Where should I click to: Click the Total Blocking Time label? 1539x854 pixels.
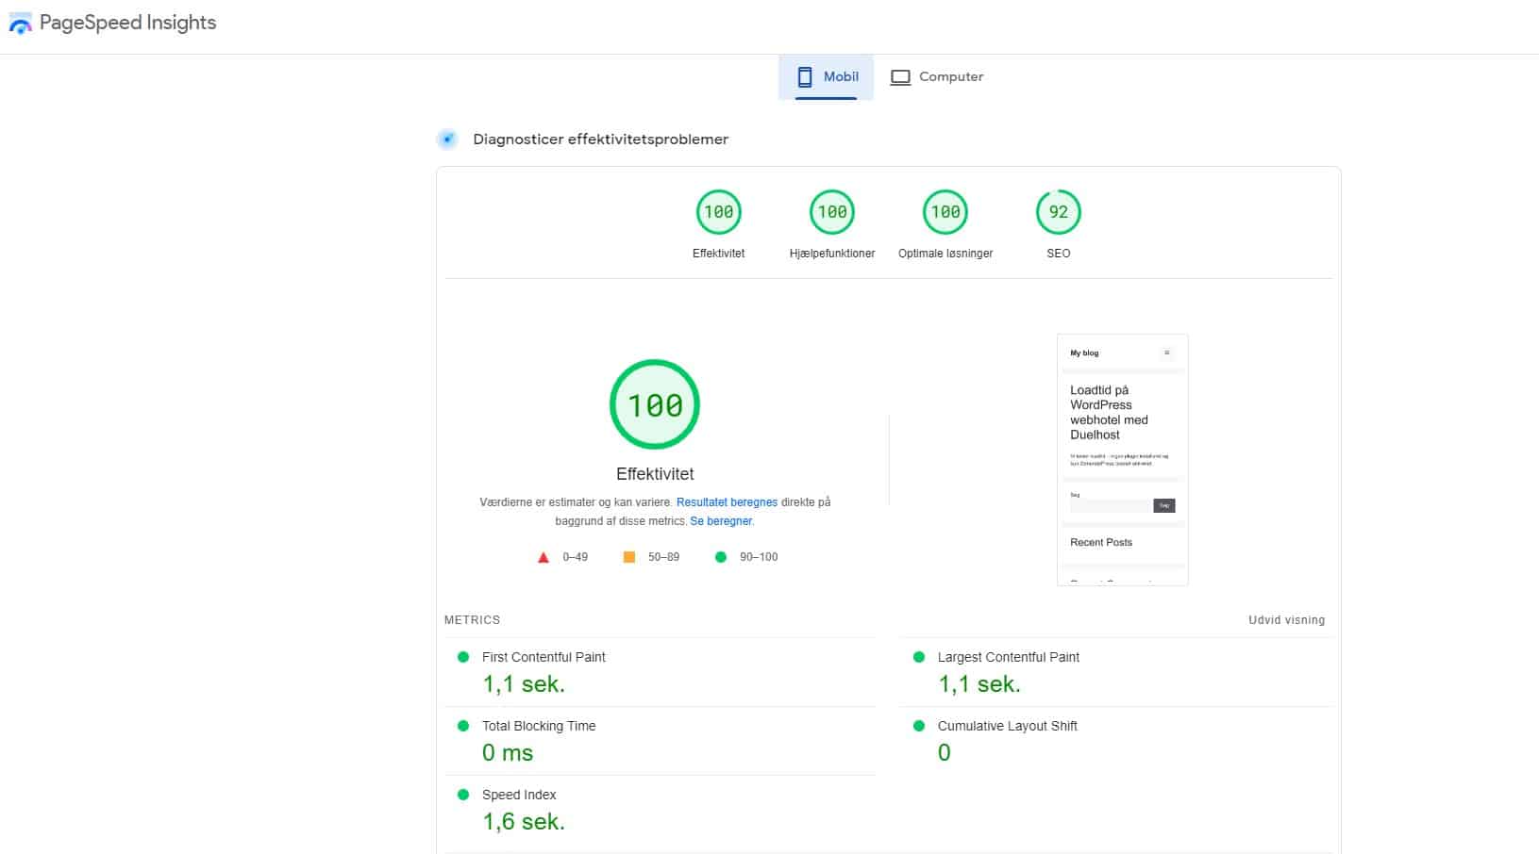(539, 726)
